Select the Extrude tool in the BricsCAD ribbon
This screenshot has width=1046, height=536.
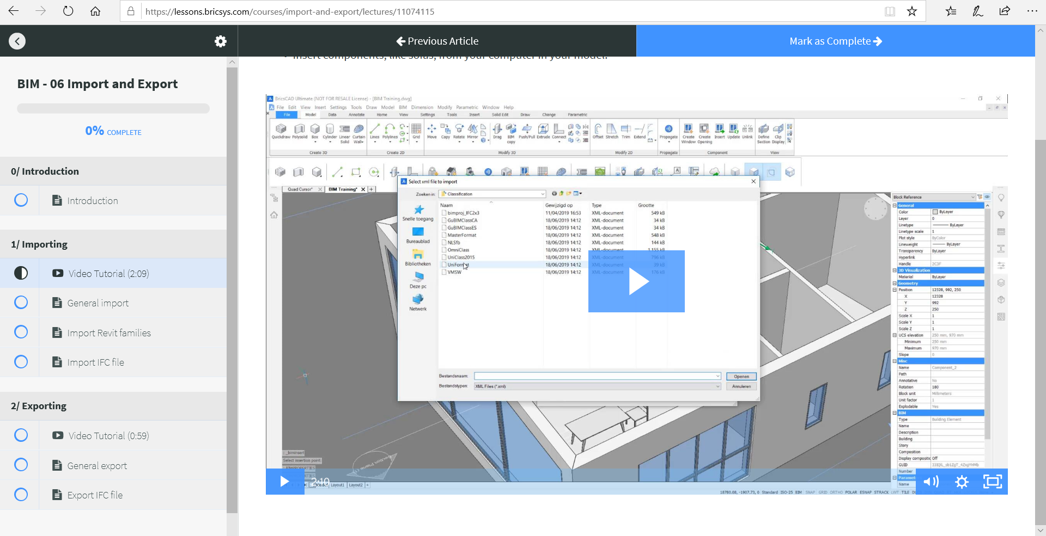tap(543, 131)
